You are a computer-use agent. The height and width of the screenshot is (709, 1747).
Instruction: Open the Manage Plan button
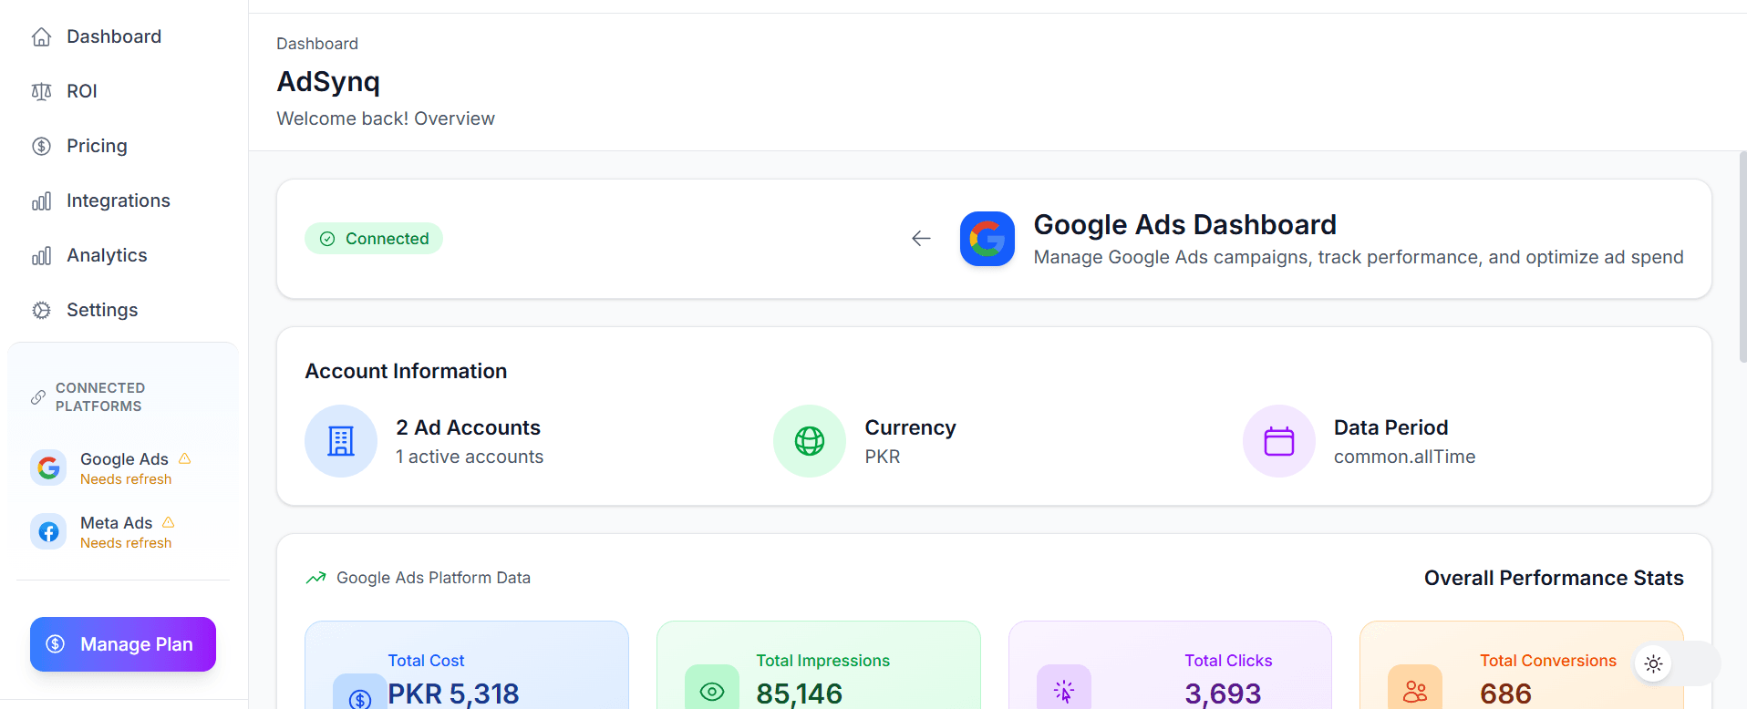tap(123, 644)
